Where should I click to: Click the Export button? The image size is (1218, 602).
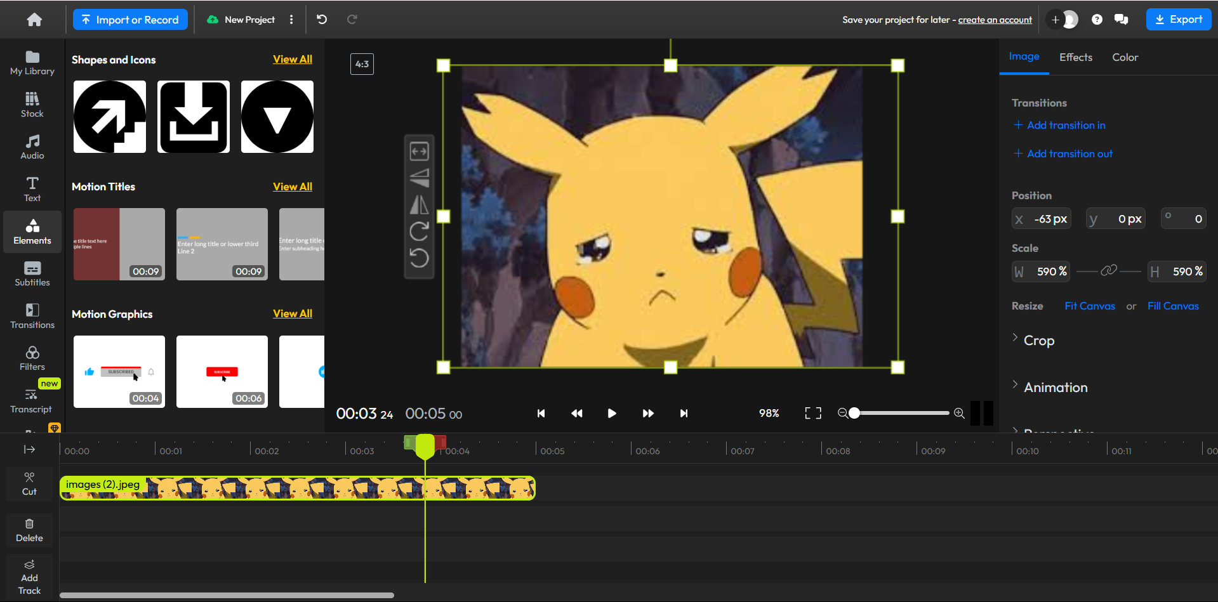coord(1178,19)
